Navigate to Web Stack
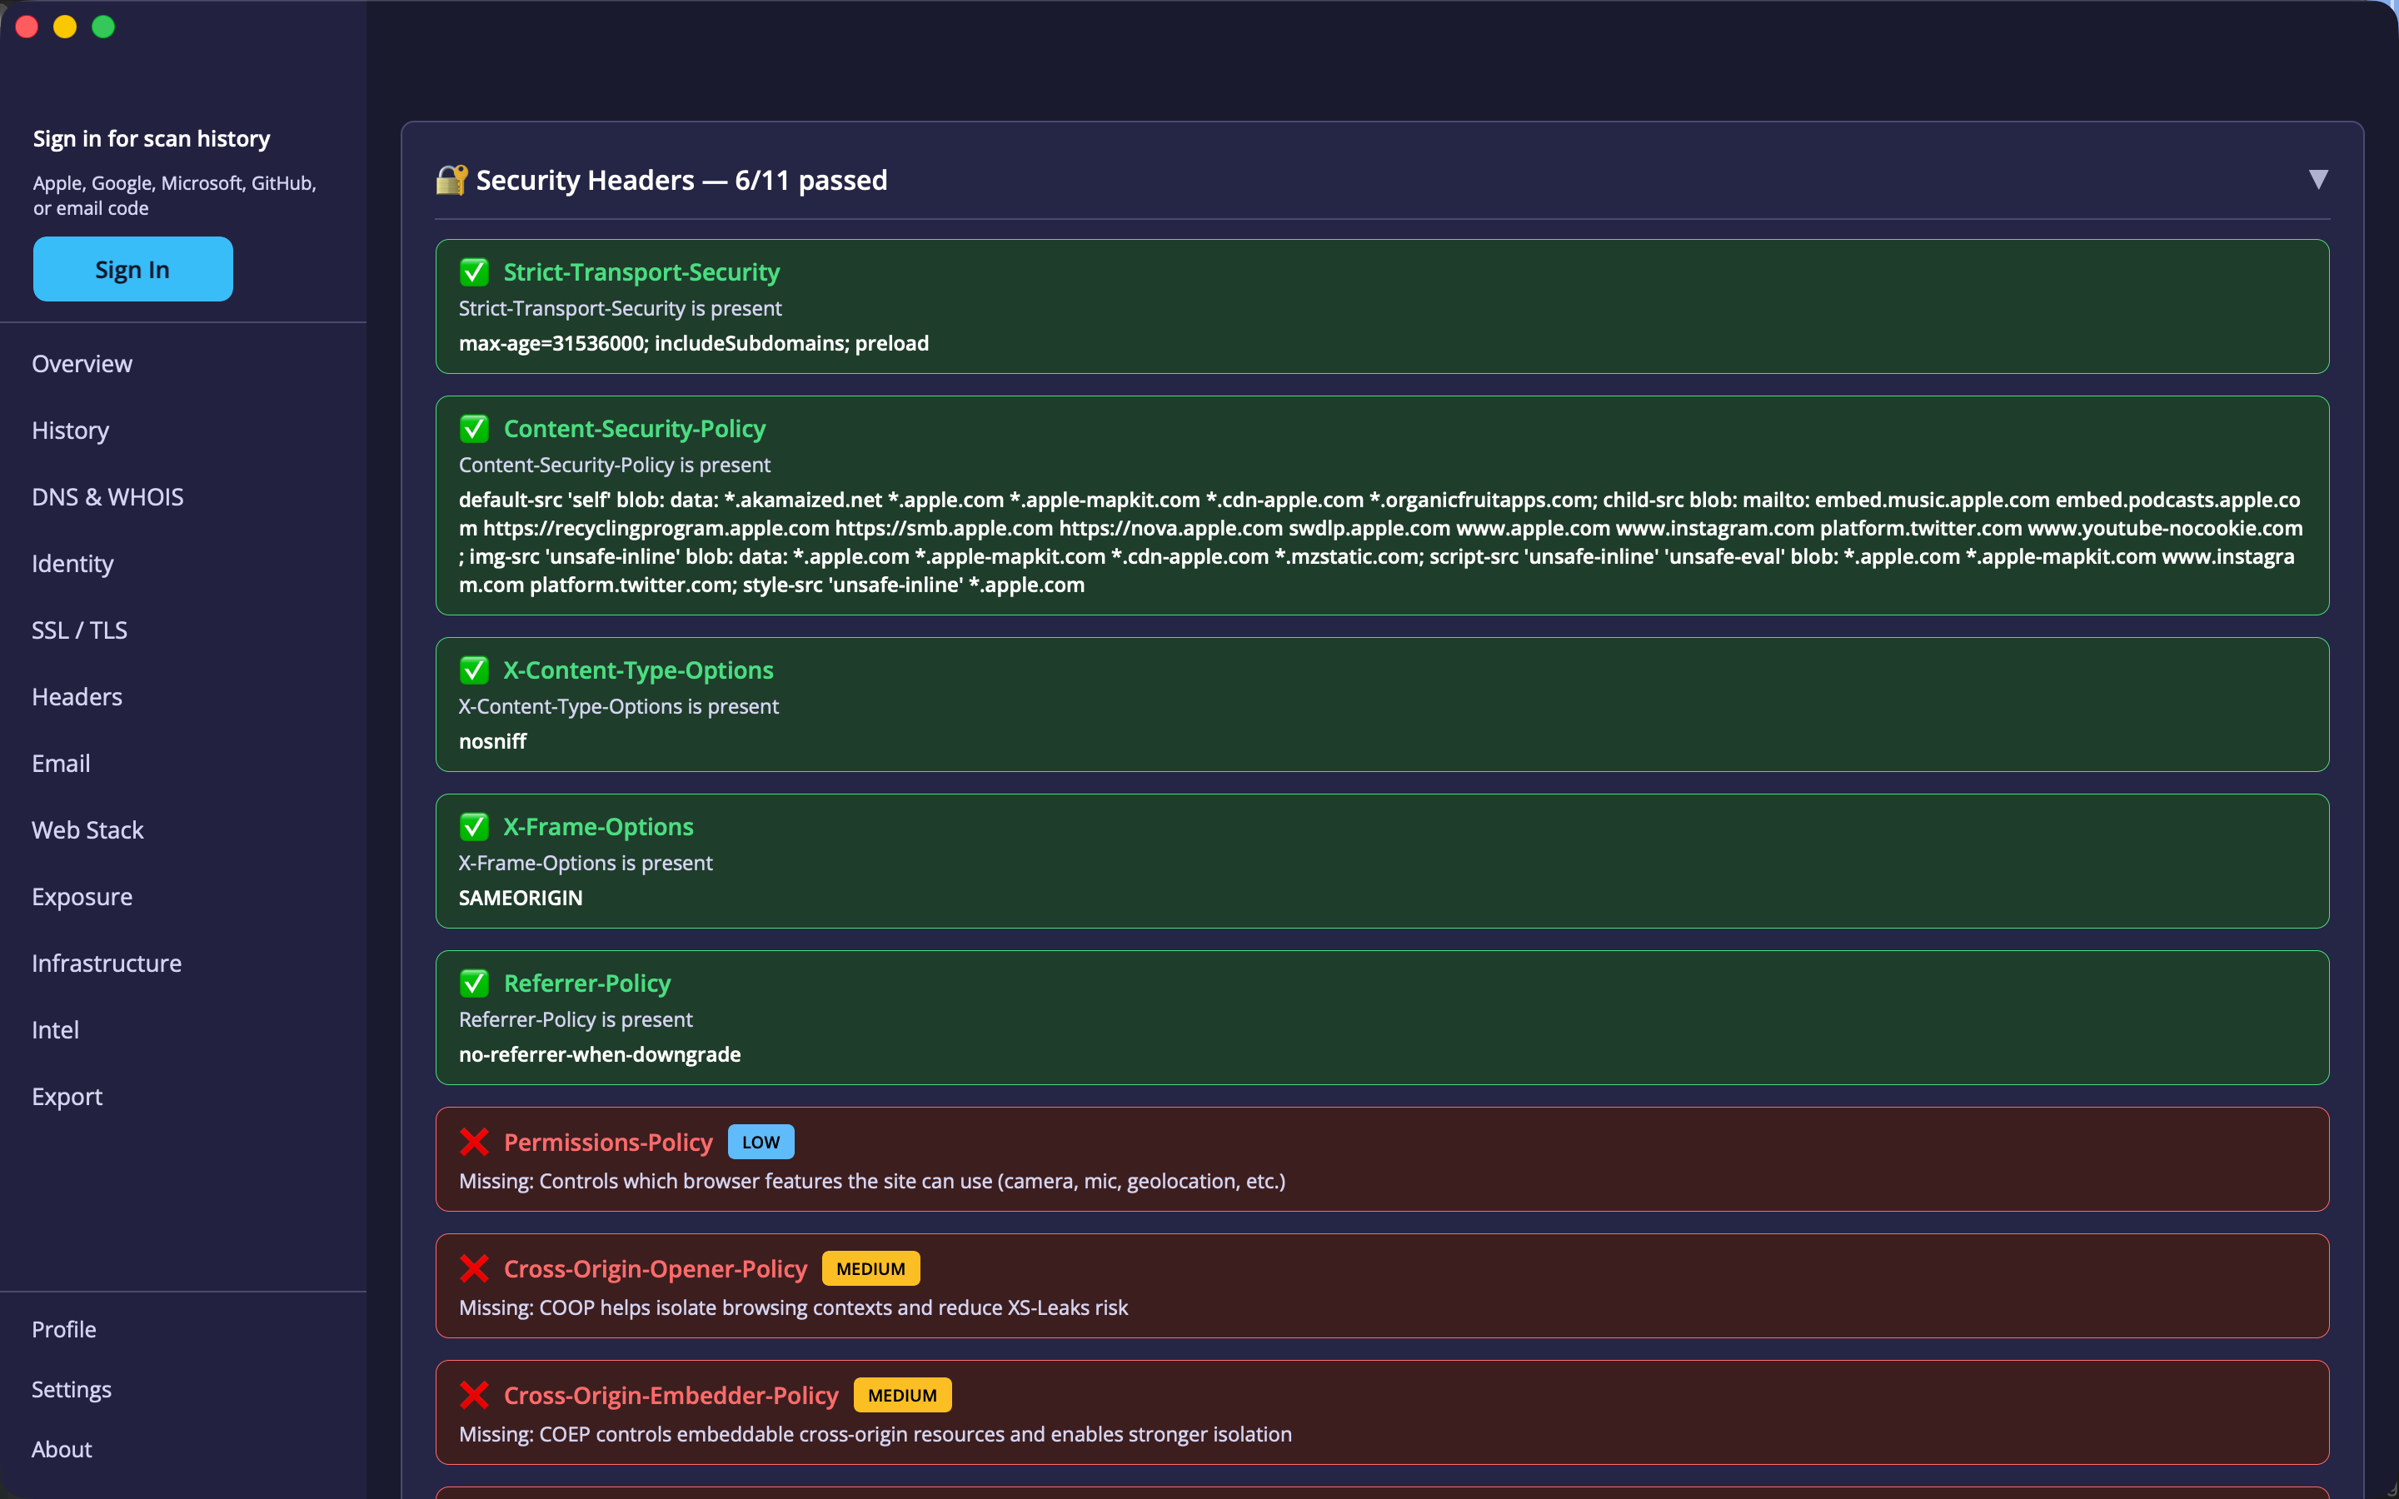The width and height of the screenshot is (2399, 1499). point(87,829)
